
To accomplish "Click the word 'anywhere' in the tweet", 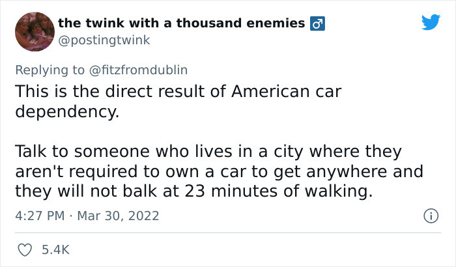I will point(347,172).
